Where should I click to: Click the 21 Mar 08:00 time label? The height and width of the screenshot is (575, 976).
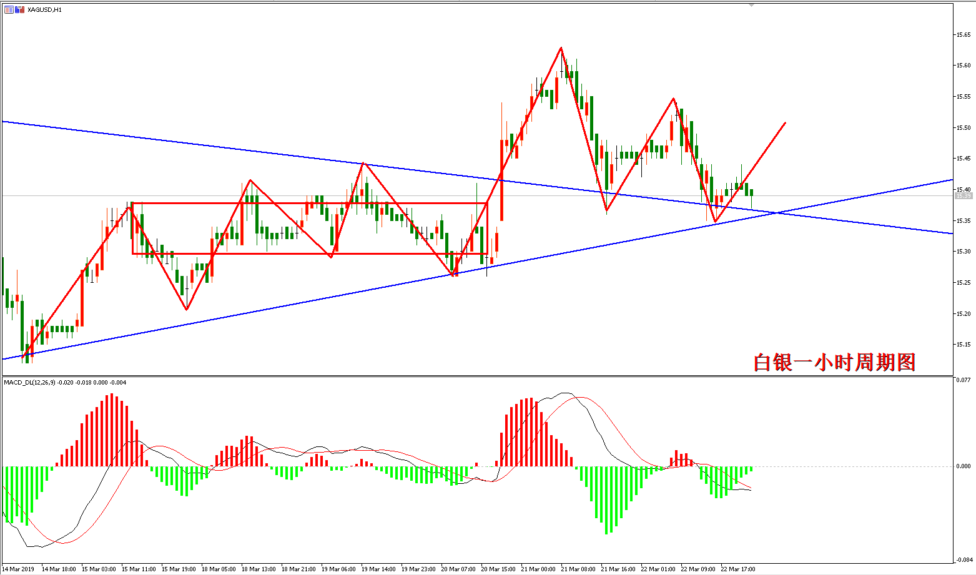578,569
